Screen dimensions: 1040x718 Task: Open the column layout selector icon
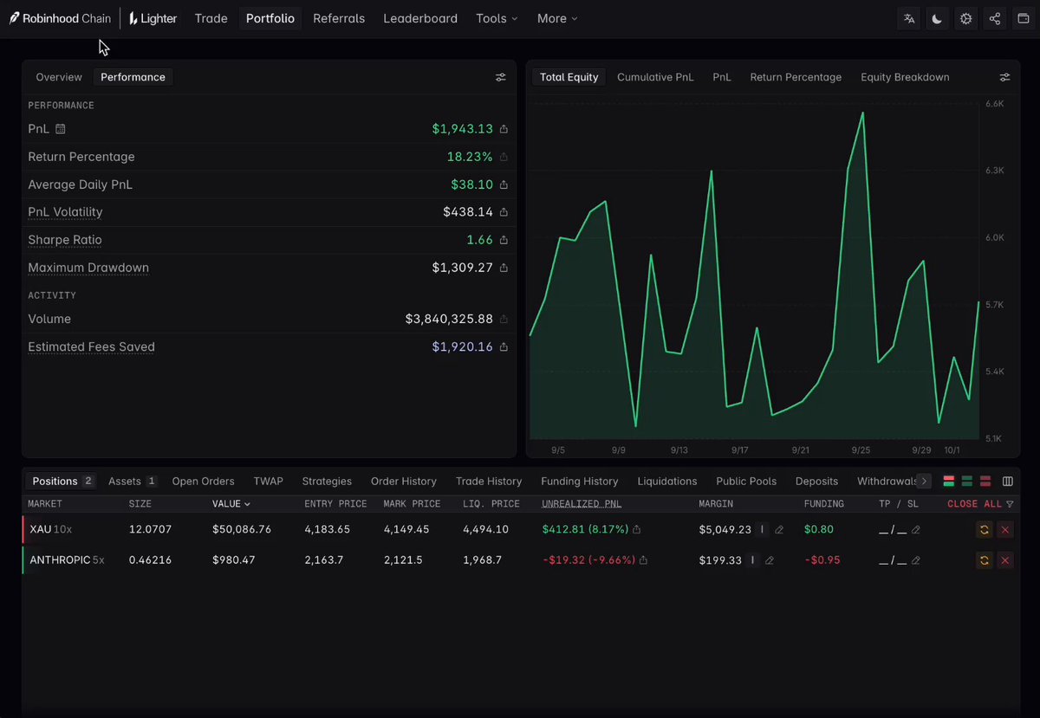pos(1008,481)
